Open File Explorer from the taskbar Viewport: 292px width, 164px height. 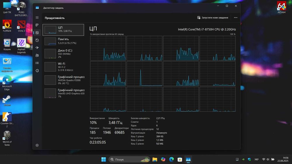click(x=155, y=159)
